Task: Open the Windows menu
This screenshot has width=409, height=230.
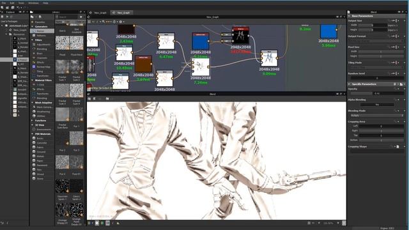Action: 33,3
